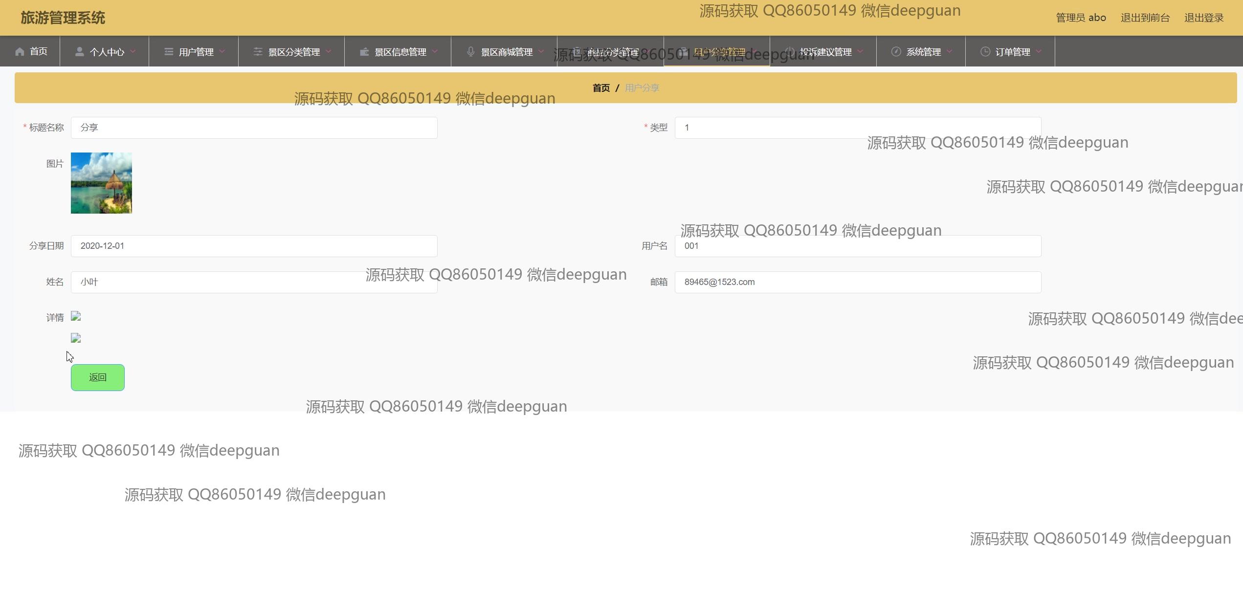The width and height of the screenshot is (1243, 613).
Task: Click the home icon beside 首页
Action: click(x=20, y=52)
